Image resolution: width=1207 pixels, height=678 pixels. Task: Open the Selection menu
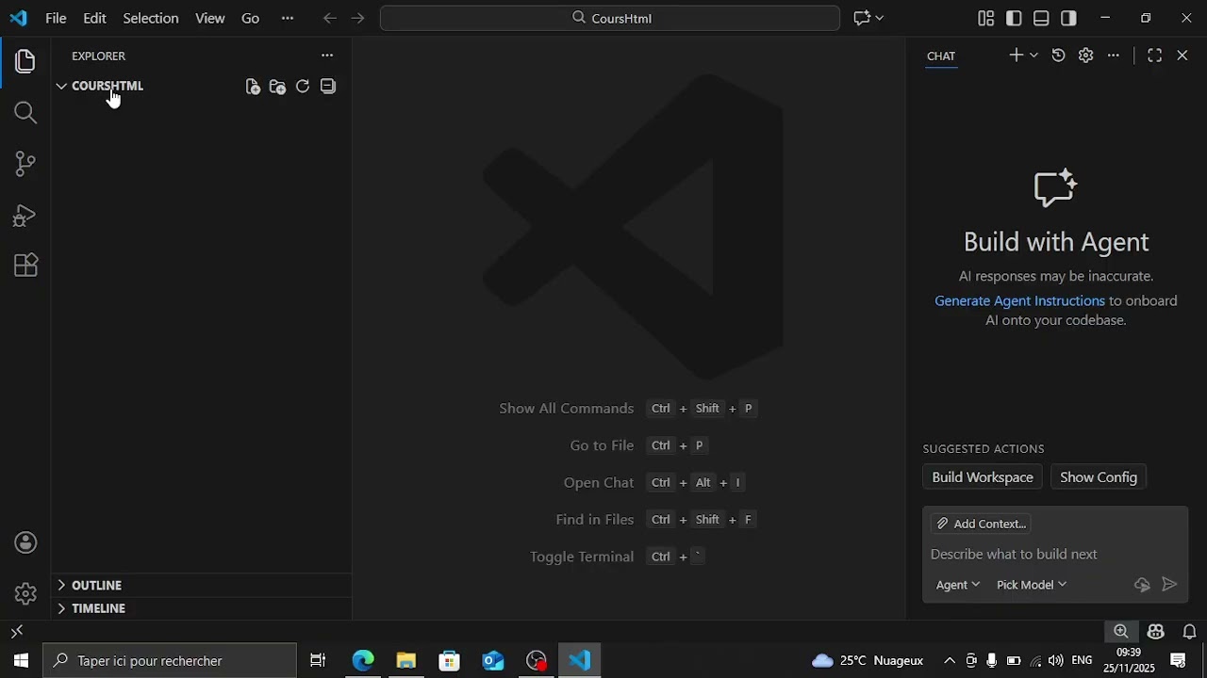coord(151,18)
